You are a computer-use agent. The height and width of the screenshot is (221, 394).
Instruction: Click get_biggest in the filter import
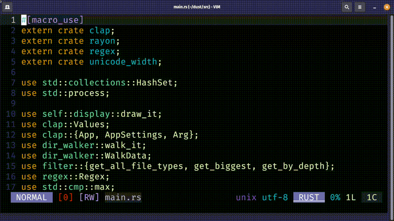222,166
